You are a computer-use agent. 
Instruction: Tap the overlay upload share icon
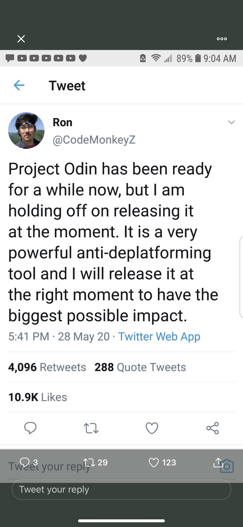click(x=218, y=462)
